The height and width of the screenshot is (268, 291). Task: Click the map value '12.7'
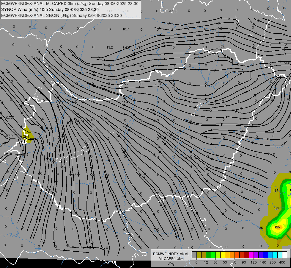(x=141, y=66)
